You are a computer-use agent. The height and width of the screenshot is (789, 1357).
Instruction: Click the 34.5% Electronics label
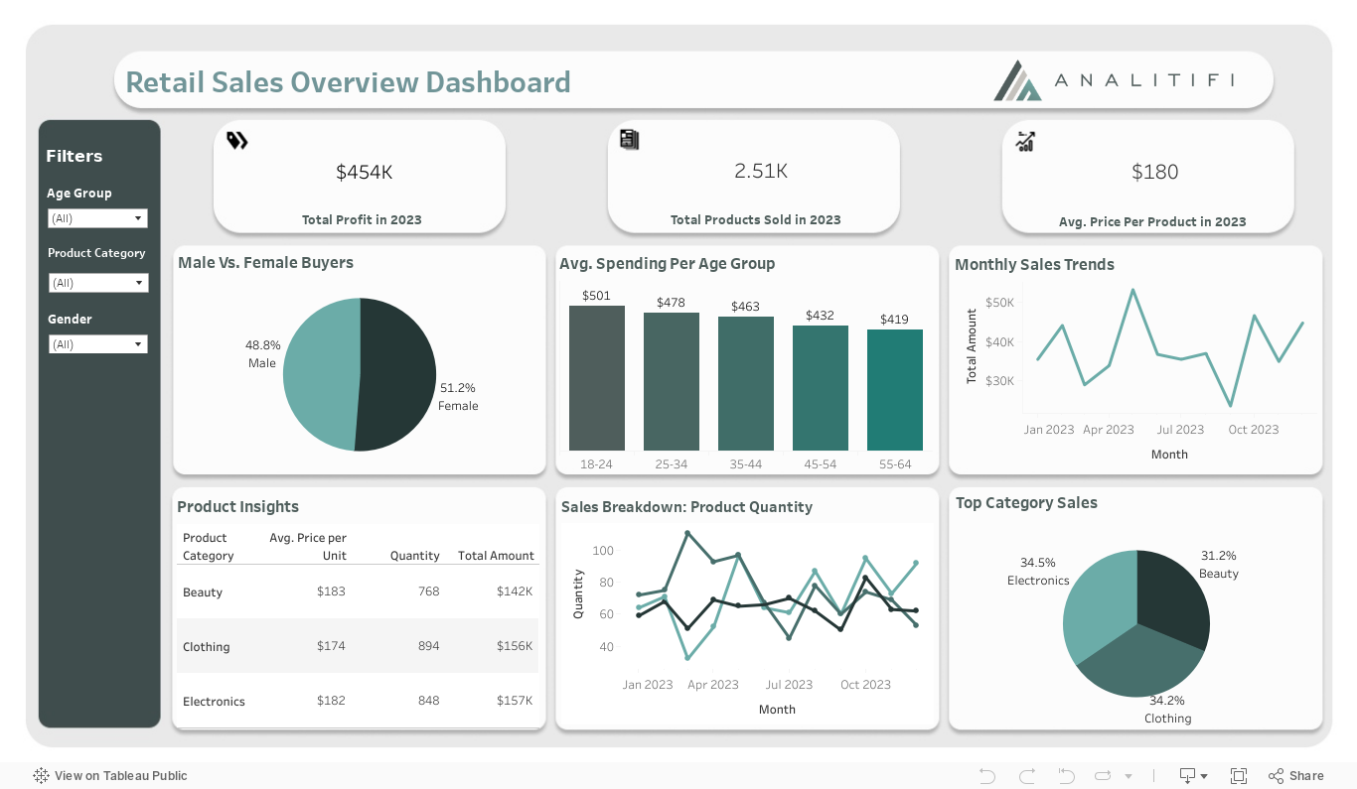(x=1038, y=572)
